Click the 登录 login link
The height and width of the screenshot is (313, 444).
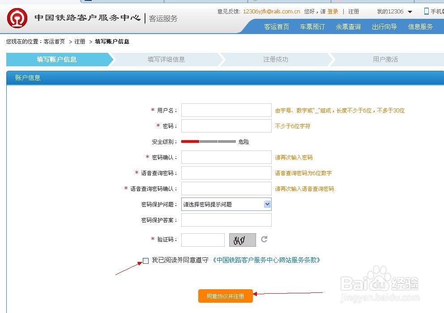(x=333, y=12)
